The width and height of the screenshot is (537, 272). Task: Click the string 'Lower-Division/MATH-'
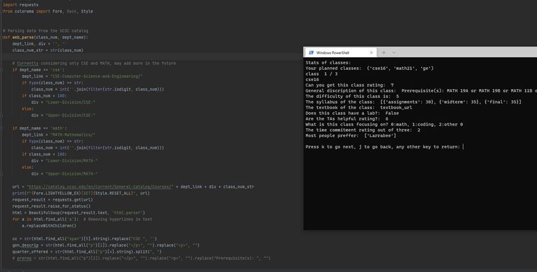click(72, 160)
